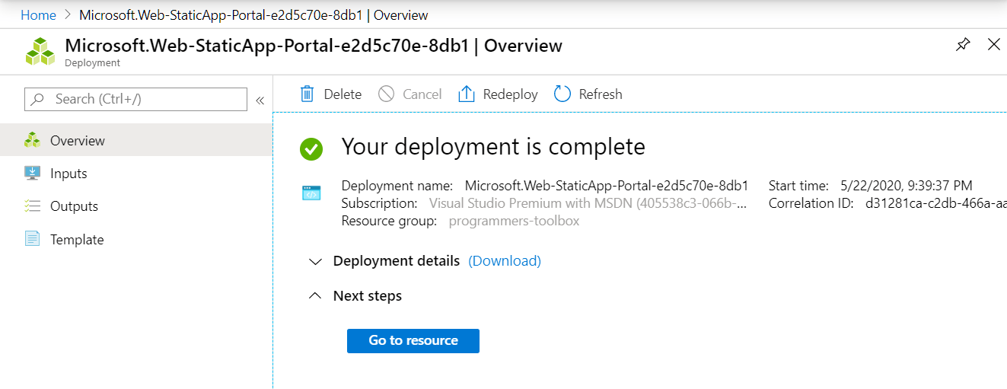The width and height of the screenshot is (1007, 389).
Task: Click the Redeploy upload arrow icon
Action: coord(466,94)
